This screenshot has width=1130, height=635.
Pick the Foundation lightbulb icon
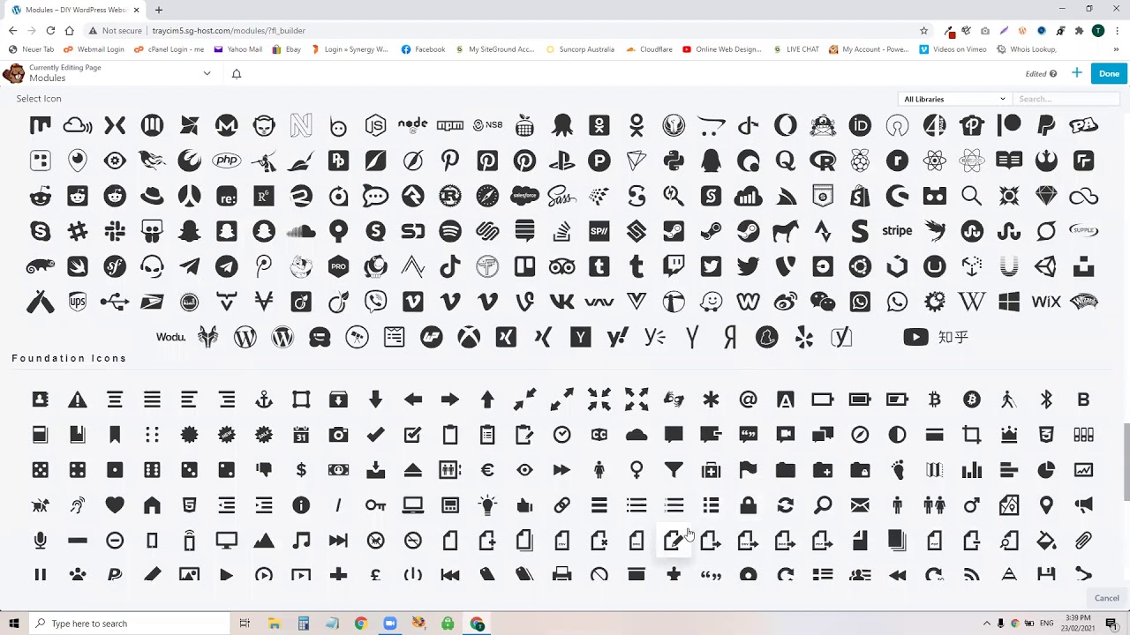(x=487, y=505)
